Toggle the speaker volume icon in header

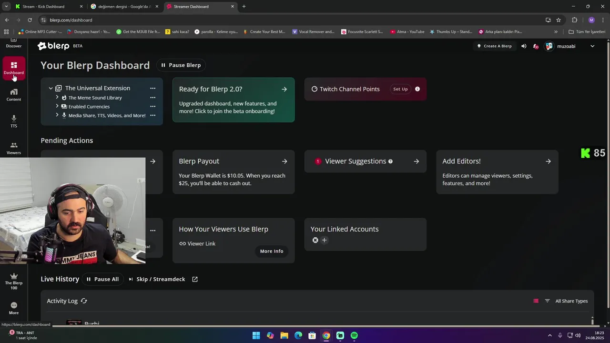point(524,46)
